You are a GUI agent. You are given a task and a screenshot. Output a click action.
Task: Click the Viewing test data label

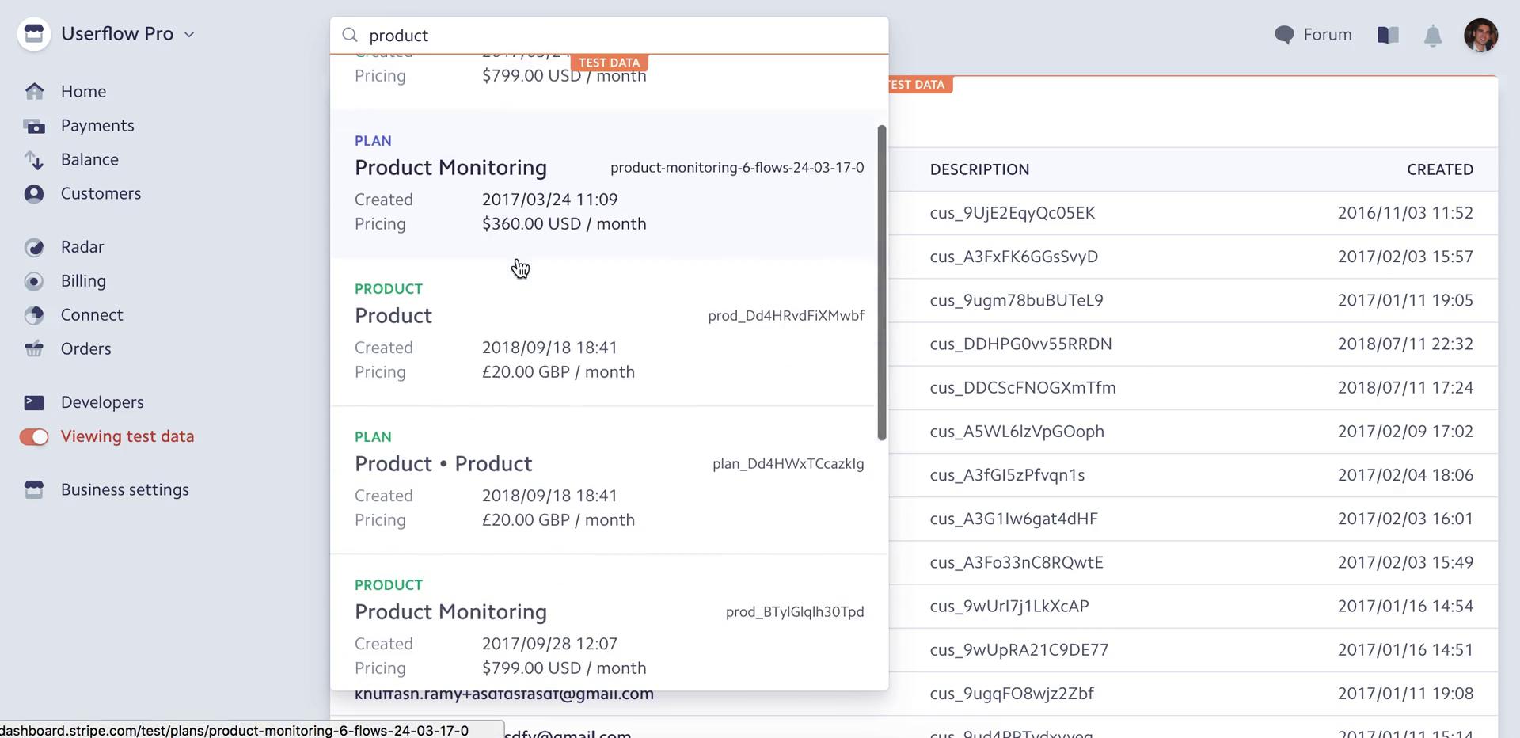(x=127, y=436)
